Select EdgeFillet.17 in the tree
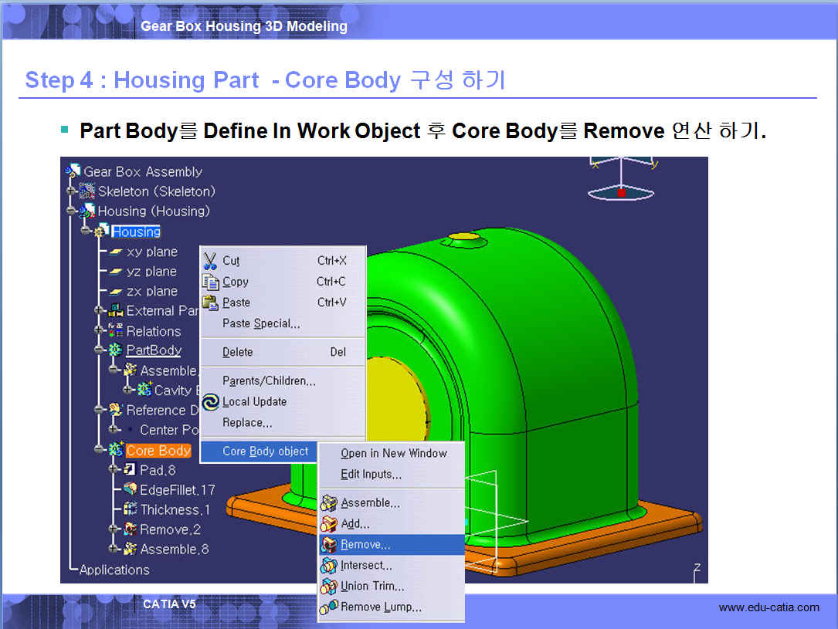 177,490
